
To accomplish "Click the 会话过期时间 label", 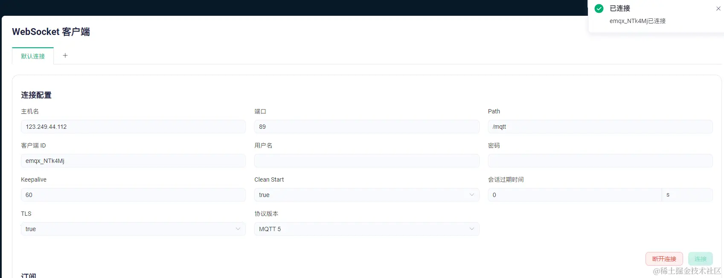I will click(506, 180).
